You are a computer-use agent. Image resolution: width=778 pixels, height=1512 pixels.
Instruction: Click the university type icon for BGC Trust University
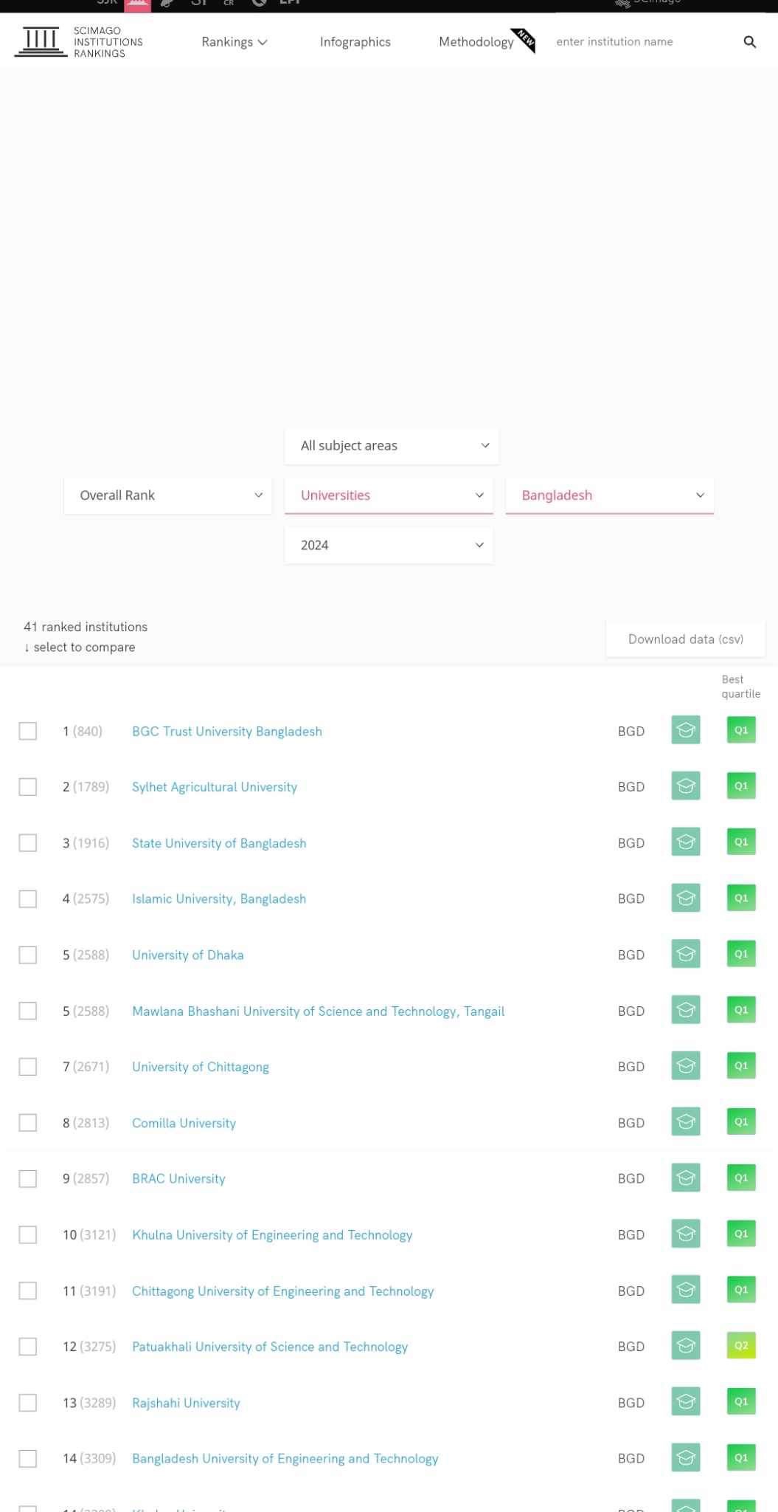[685, 730]
